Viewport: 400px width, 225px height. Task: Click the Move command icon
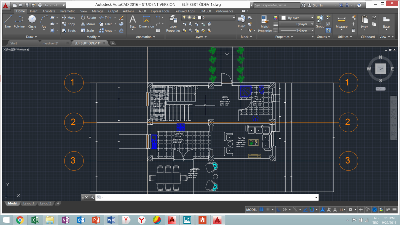[x=64, y=17]
